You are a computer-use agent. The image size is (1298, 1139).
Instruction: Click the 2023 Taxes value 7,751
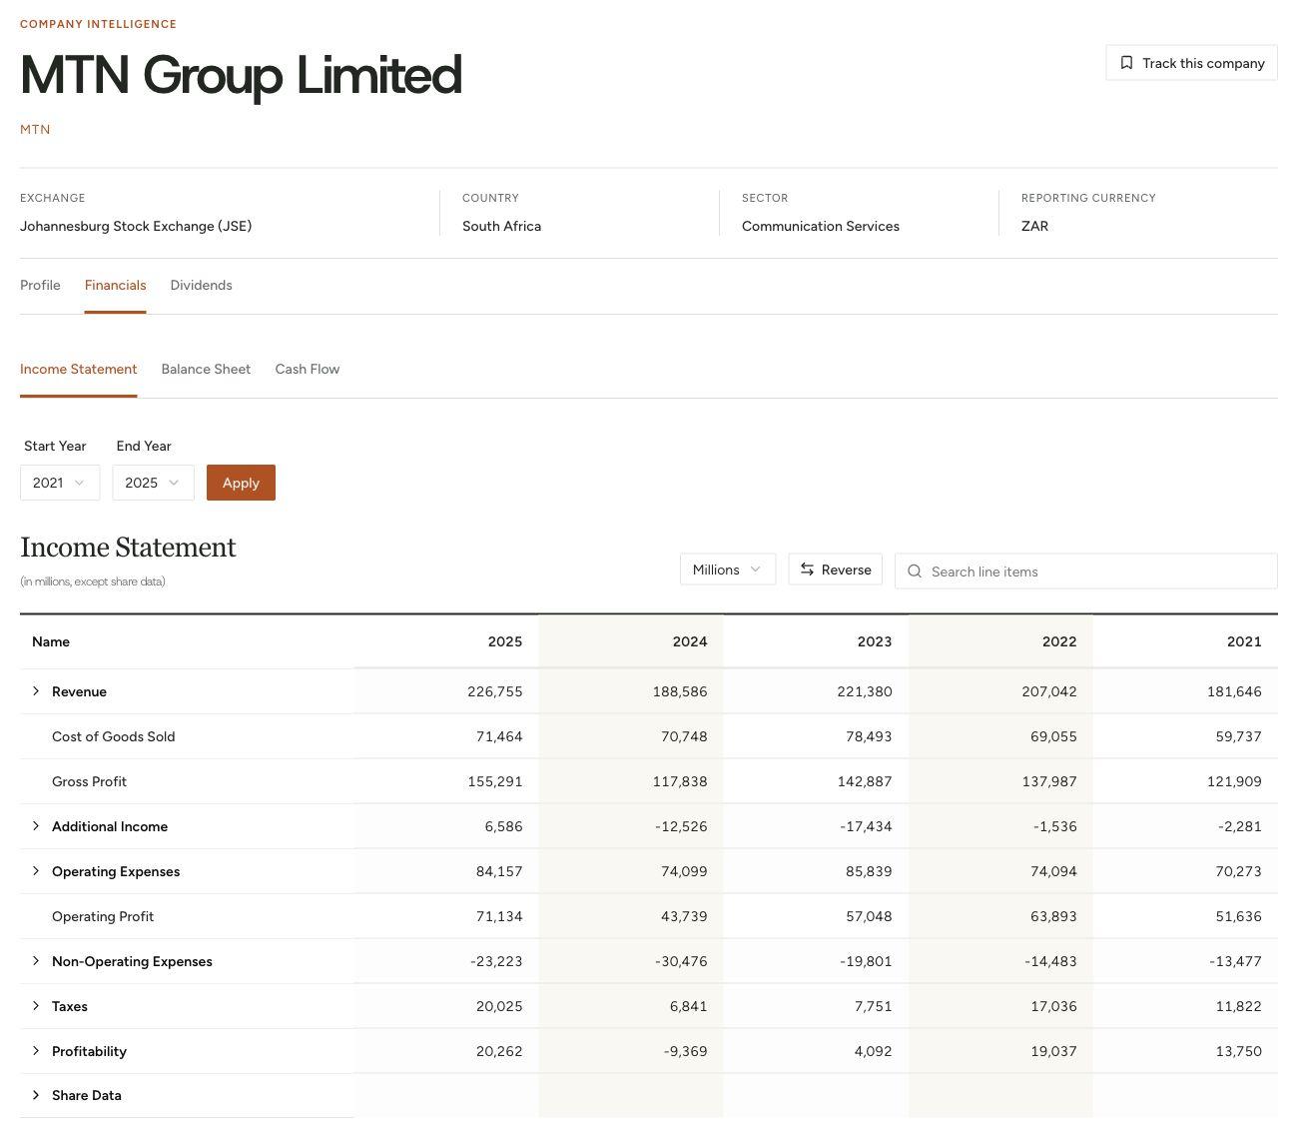click(x=874, y=1006)
